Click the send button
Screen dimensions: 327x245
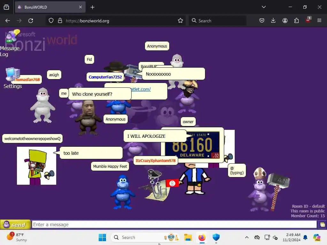coord(15,225)
